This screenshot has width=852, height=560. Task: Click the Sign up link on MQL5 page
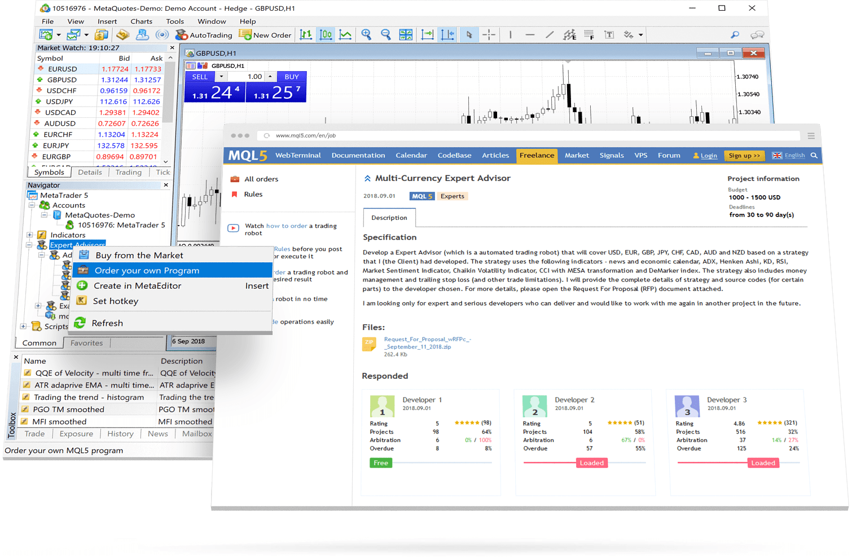pos(744,155)
